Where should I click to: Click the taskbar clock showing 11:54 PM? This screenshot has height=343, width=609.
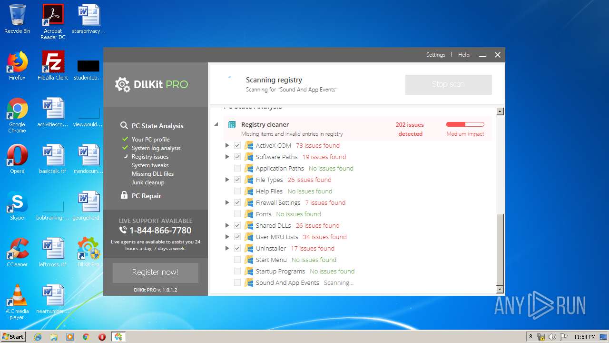[584, 337]
